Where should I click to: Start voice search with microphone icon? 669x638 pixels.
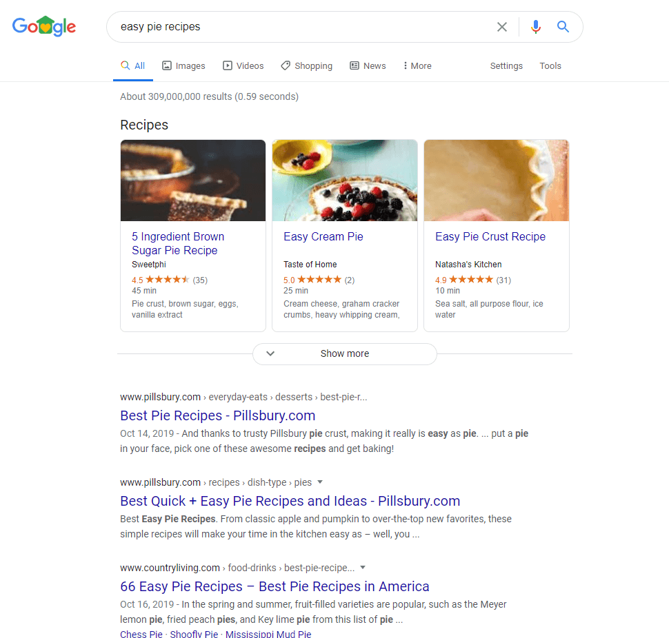[x=536, y=27]
